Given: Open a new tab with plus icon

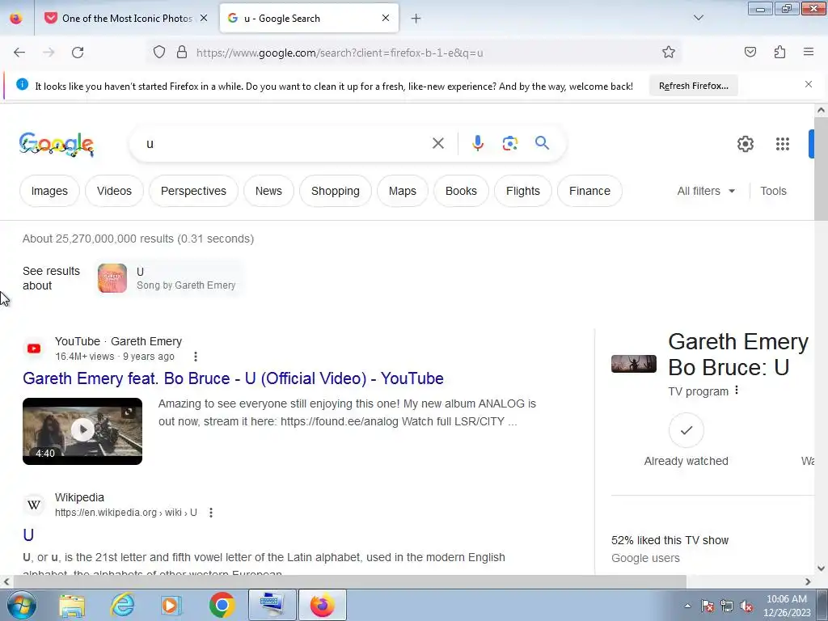Looking at the screenshot, I should click(x=416, y=19).
